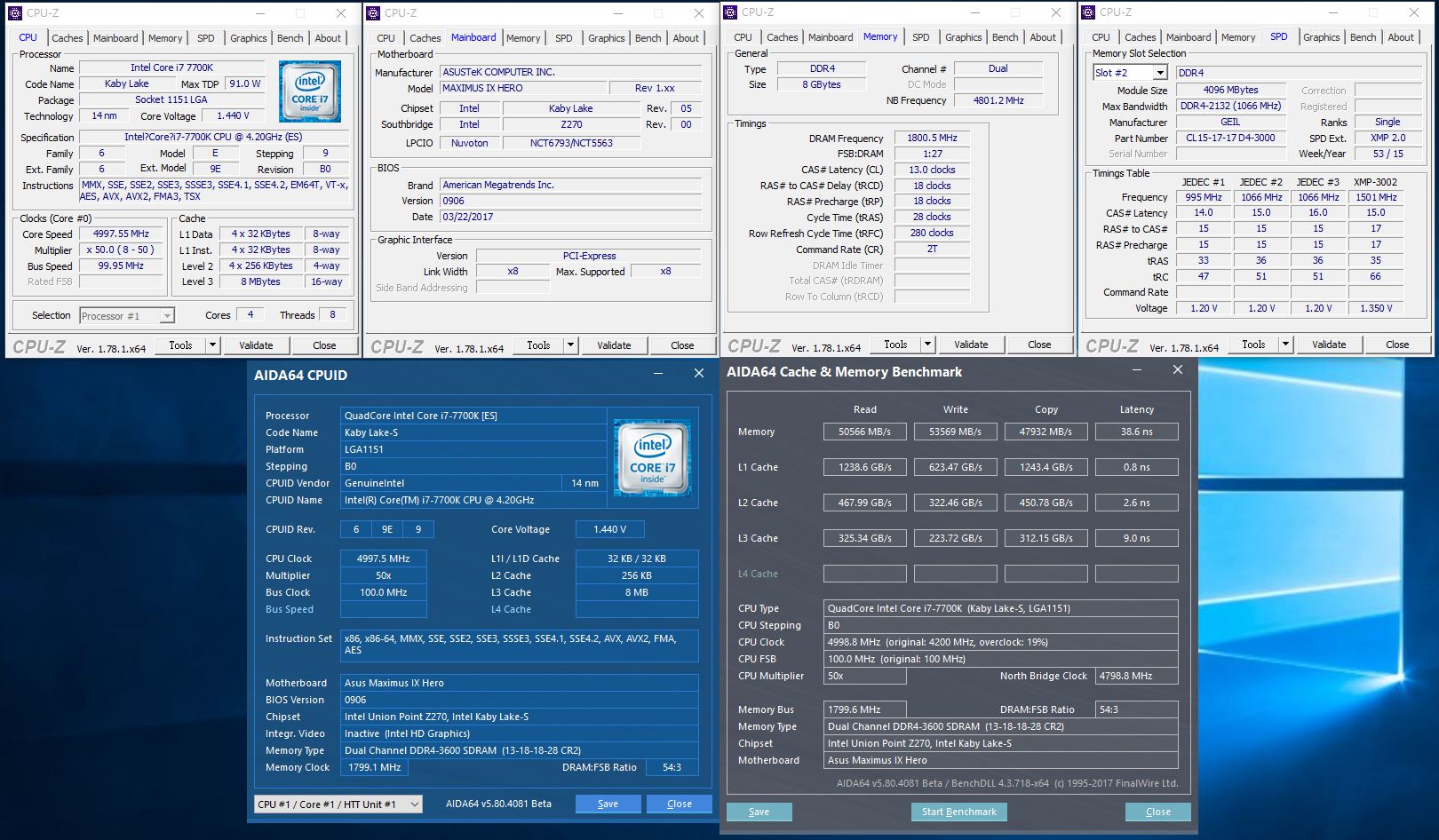Click the XMP-3002 column header in Timings Table
Image resolution: width=1439 pixels, height=840 pixels.
tap(1375, 182)
